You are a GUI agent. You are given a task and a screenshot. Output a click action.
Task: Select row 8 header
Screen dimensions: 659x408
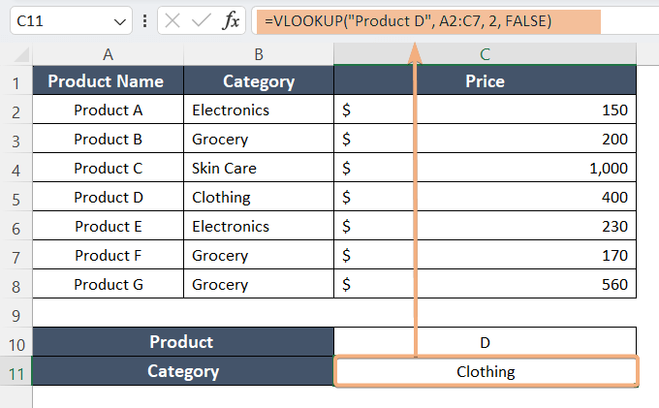pyautogui.click(x=16, y=286)
